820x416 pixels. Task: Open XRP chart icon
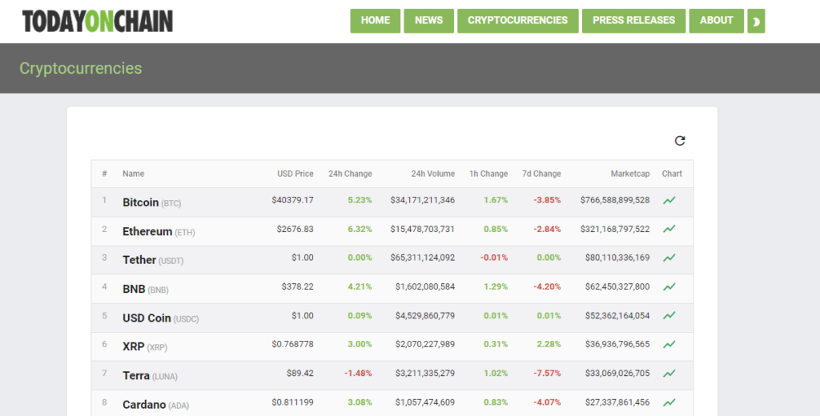point(669,345)
